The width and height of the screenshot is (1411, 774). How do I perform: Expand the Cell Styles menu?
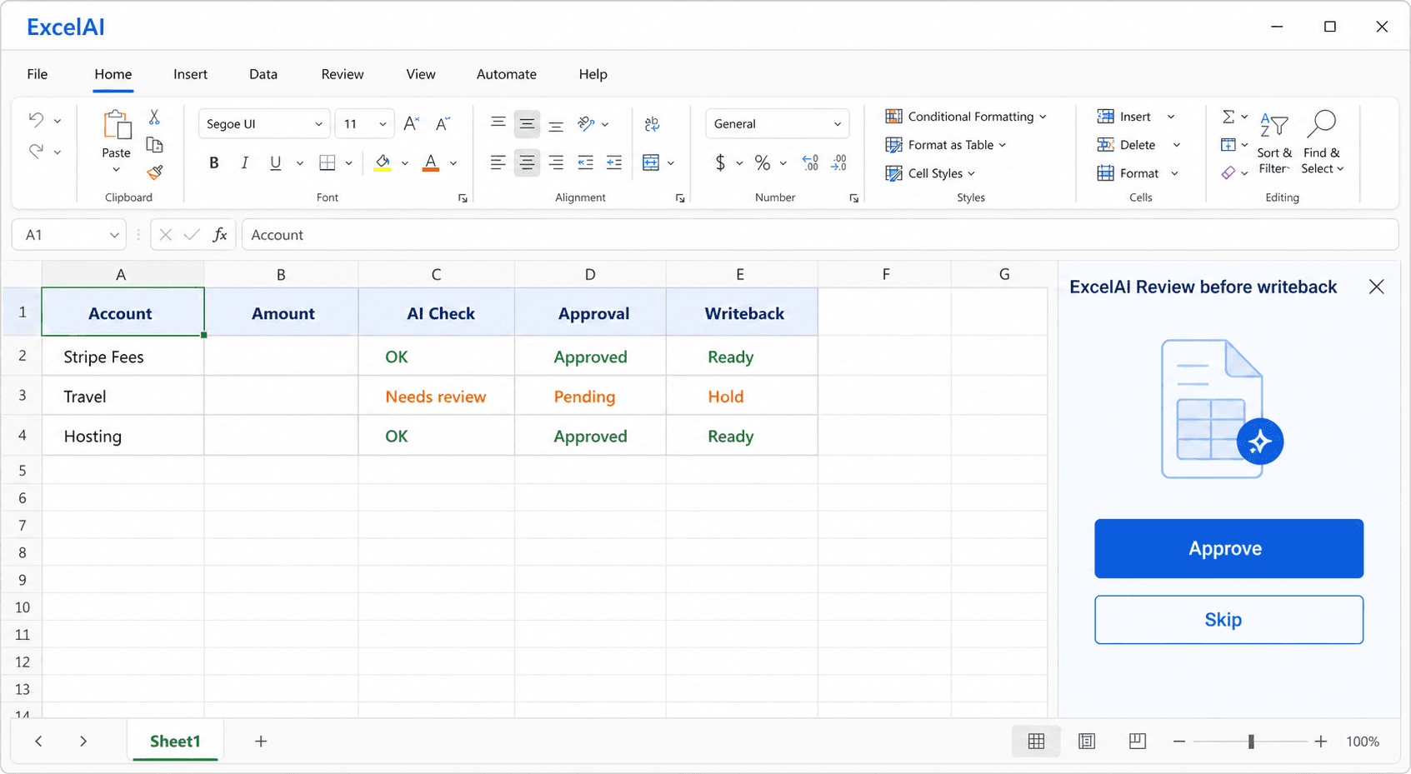930,173
